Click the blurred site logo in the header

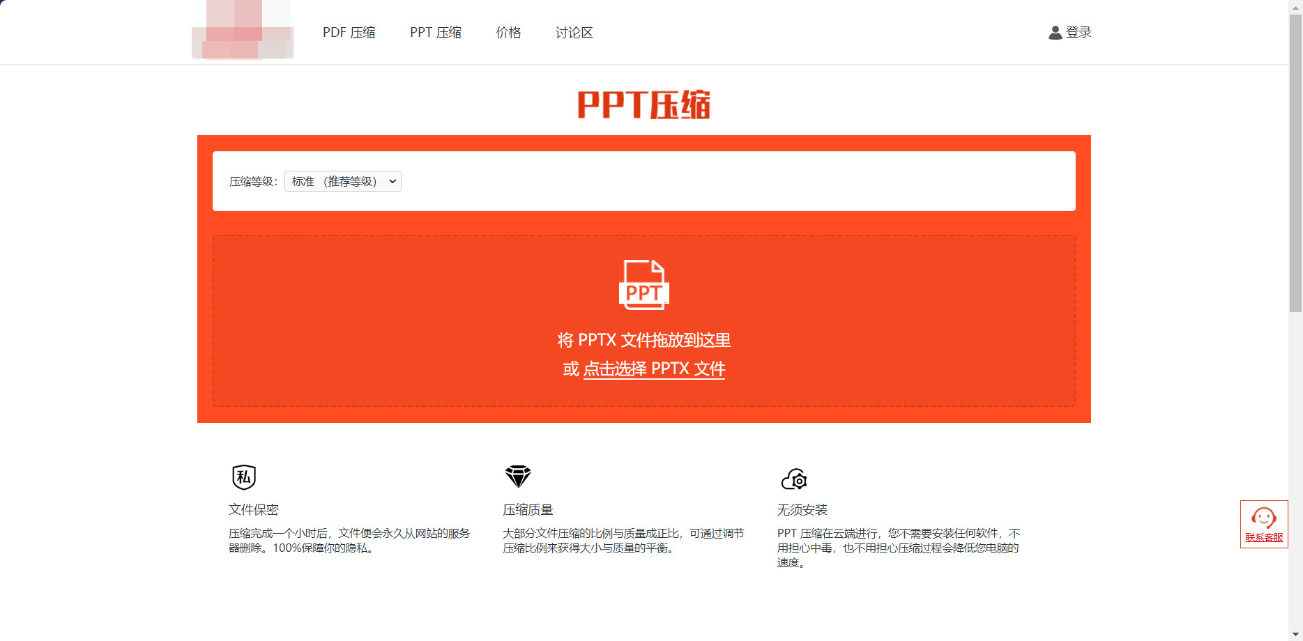[x=243, y=29]
